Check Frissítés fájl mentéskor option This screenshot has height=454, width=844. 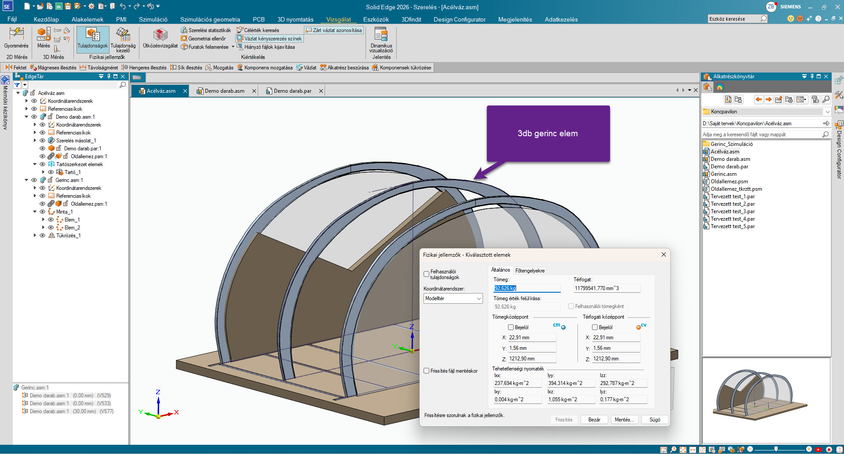click(426, 371)
